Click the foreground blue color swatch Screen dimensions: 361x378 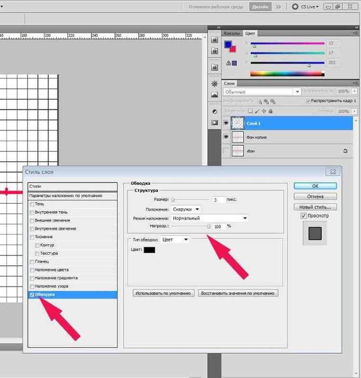click(228, 44)
